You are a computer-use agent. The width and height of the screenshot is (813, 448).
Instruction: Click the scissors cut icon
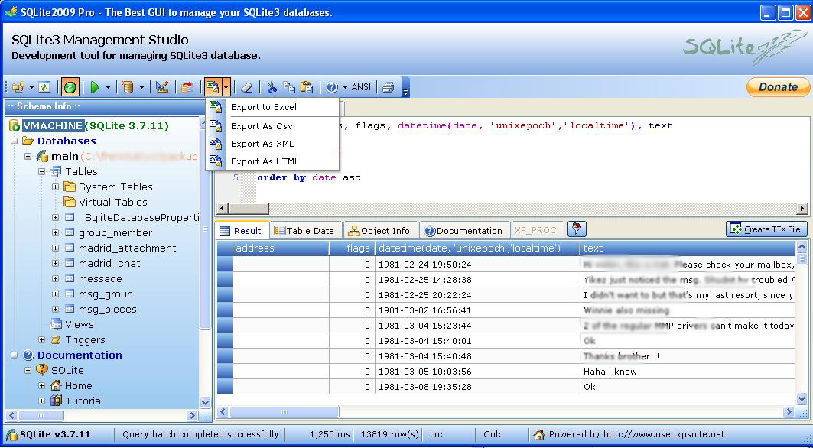[272, 87]
